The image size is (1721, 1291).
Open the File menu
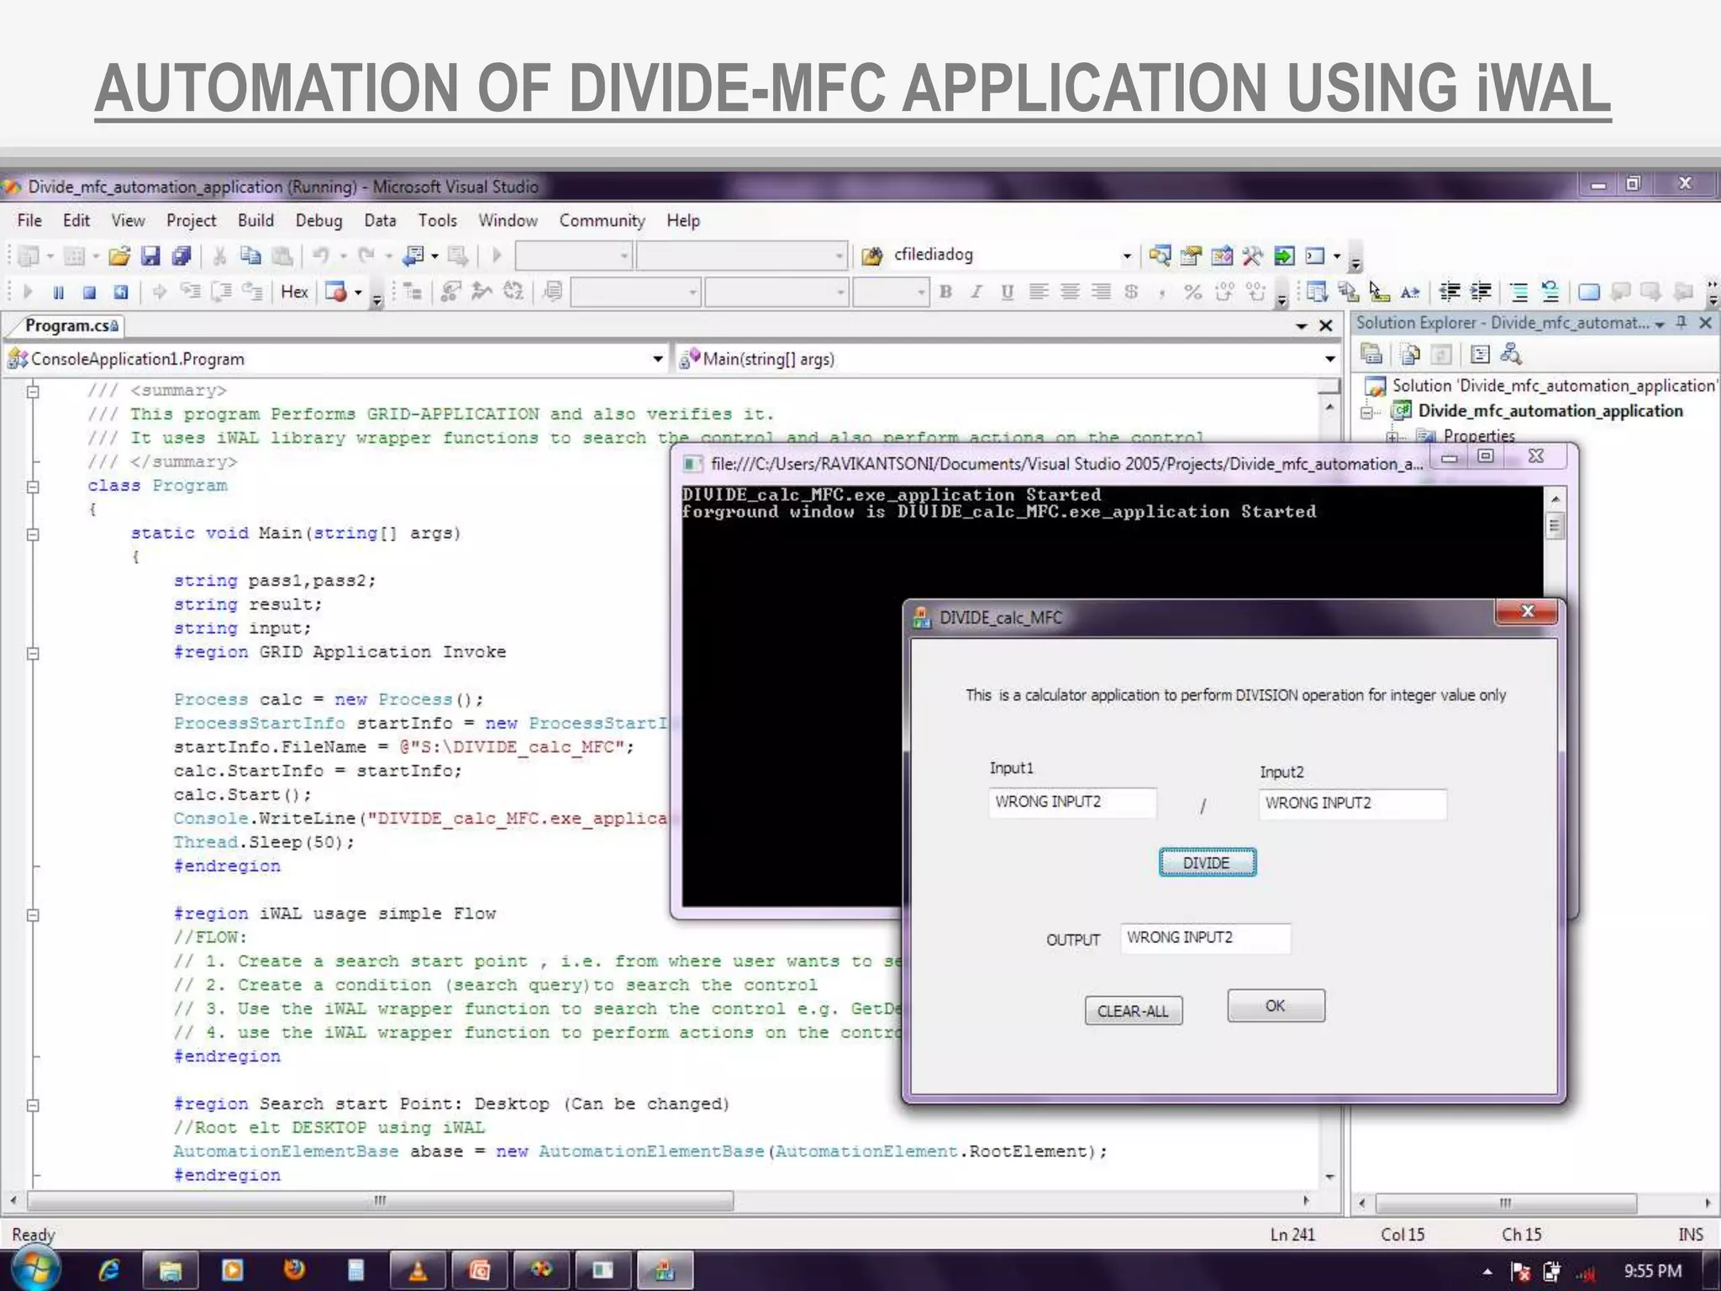(x=29, y=220)
